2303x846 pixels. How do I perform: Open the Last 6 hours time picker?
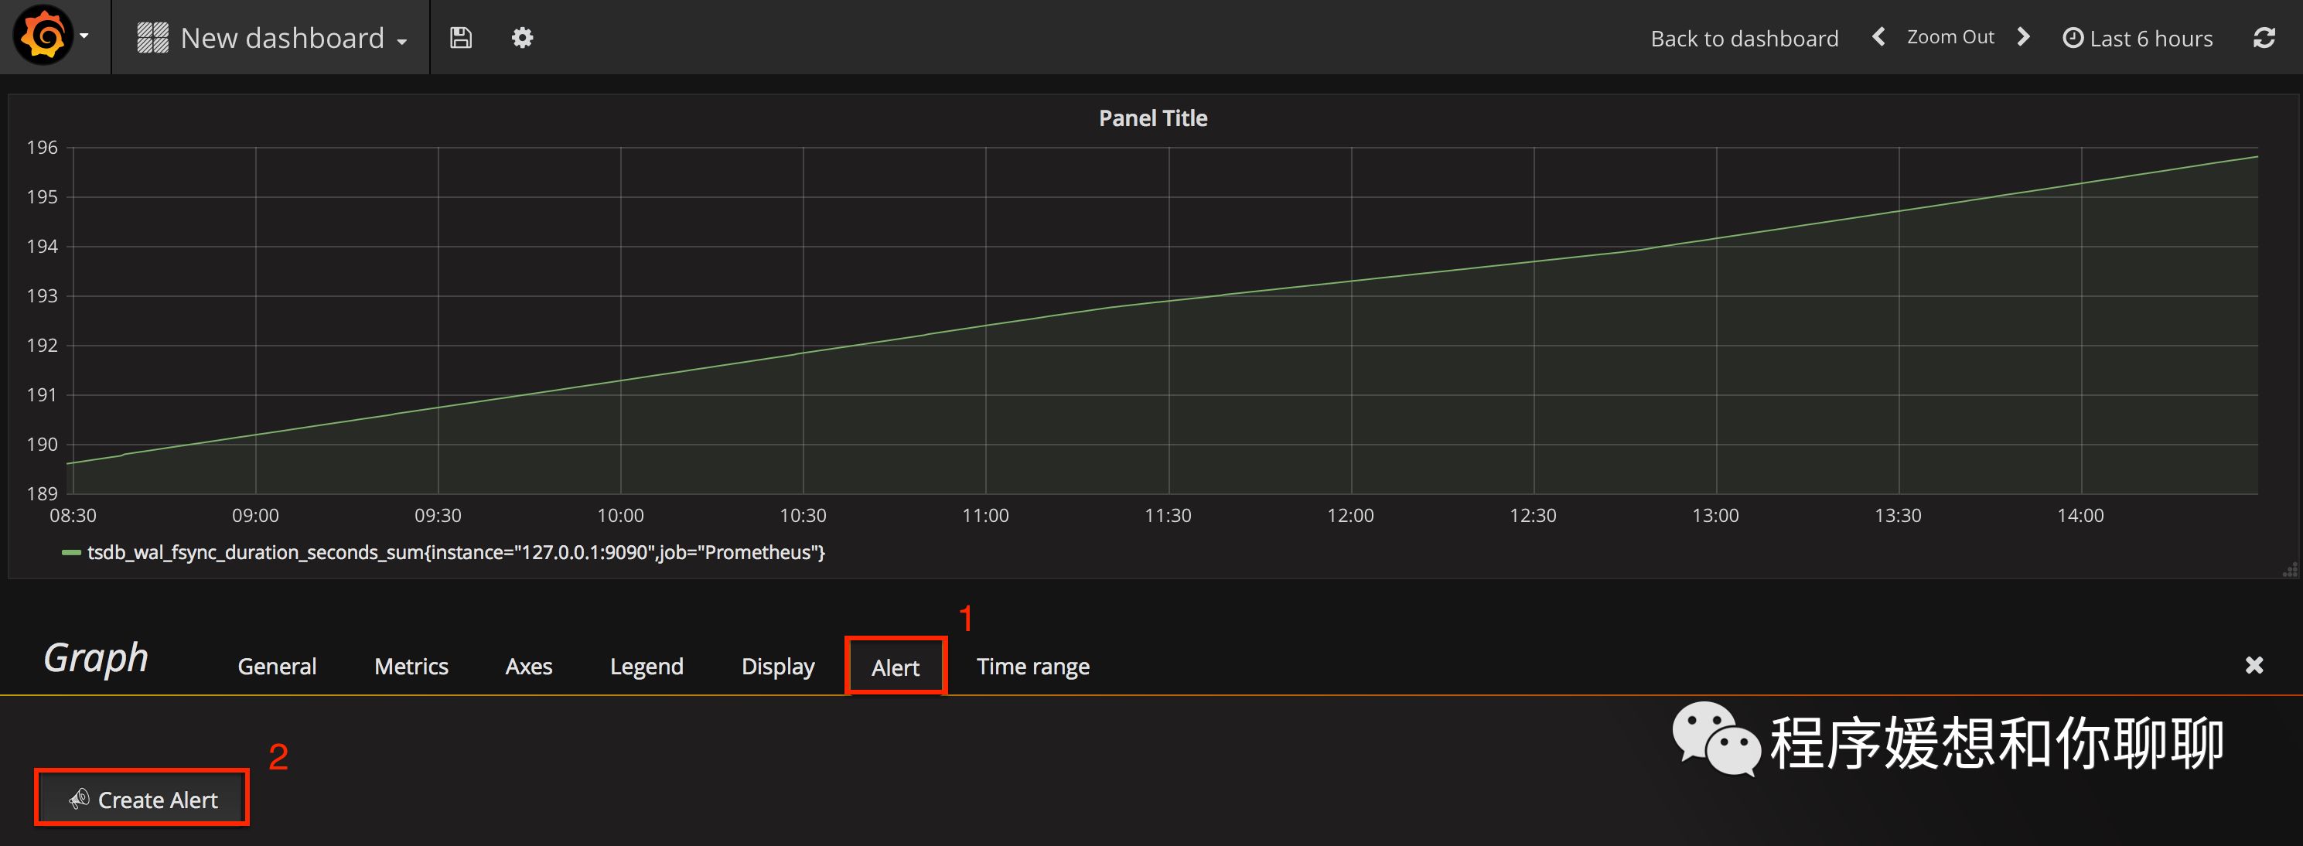[2138, 39]
